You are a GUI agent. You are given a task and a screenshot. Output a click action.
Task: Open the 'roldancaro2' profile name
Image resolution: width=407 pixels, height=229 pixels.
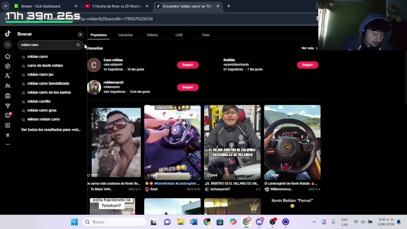pos(113,82)
